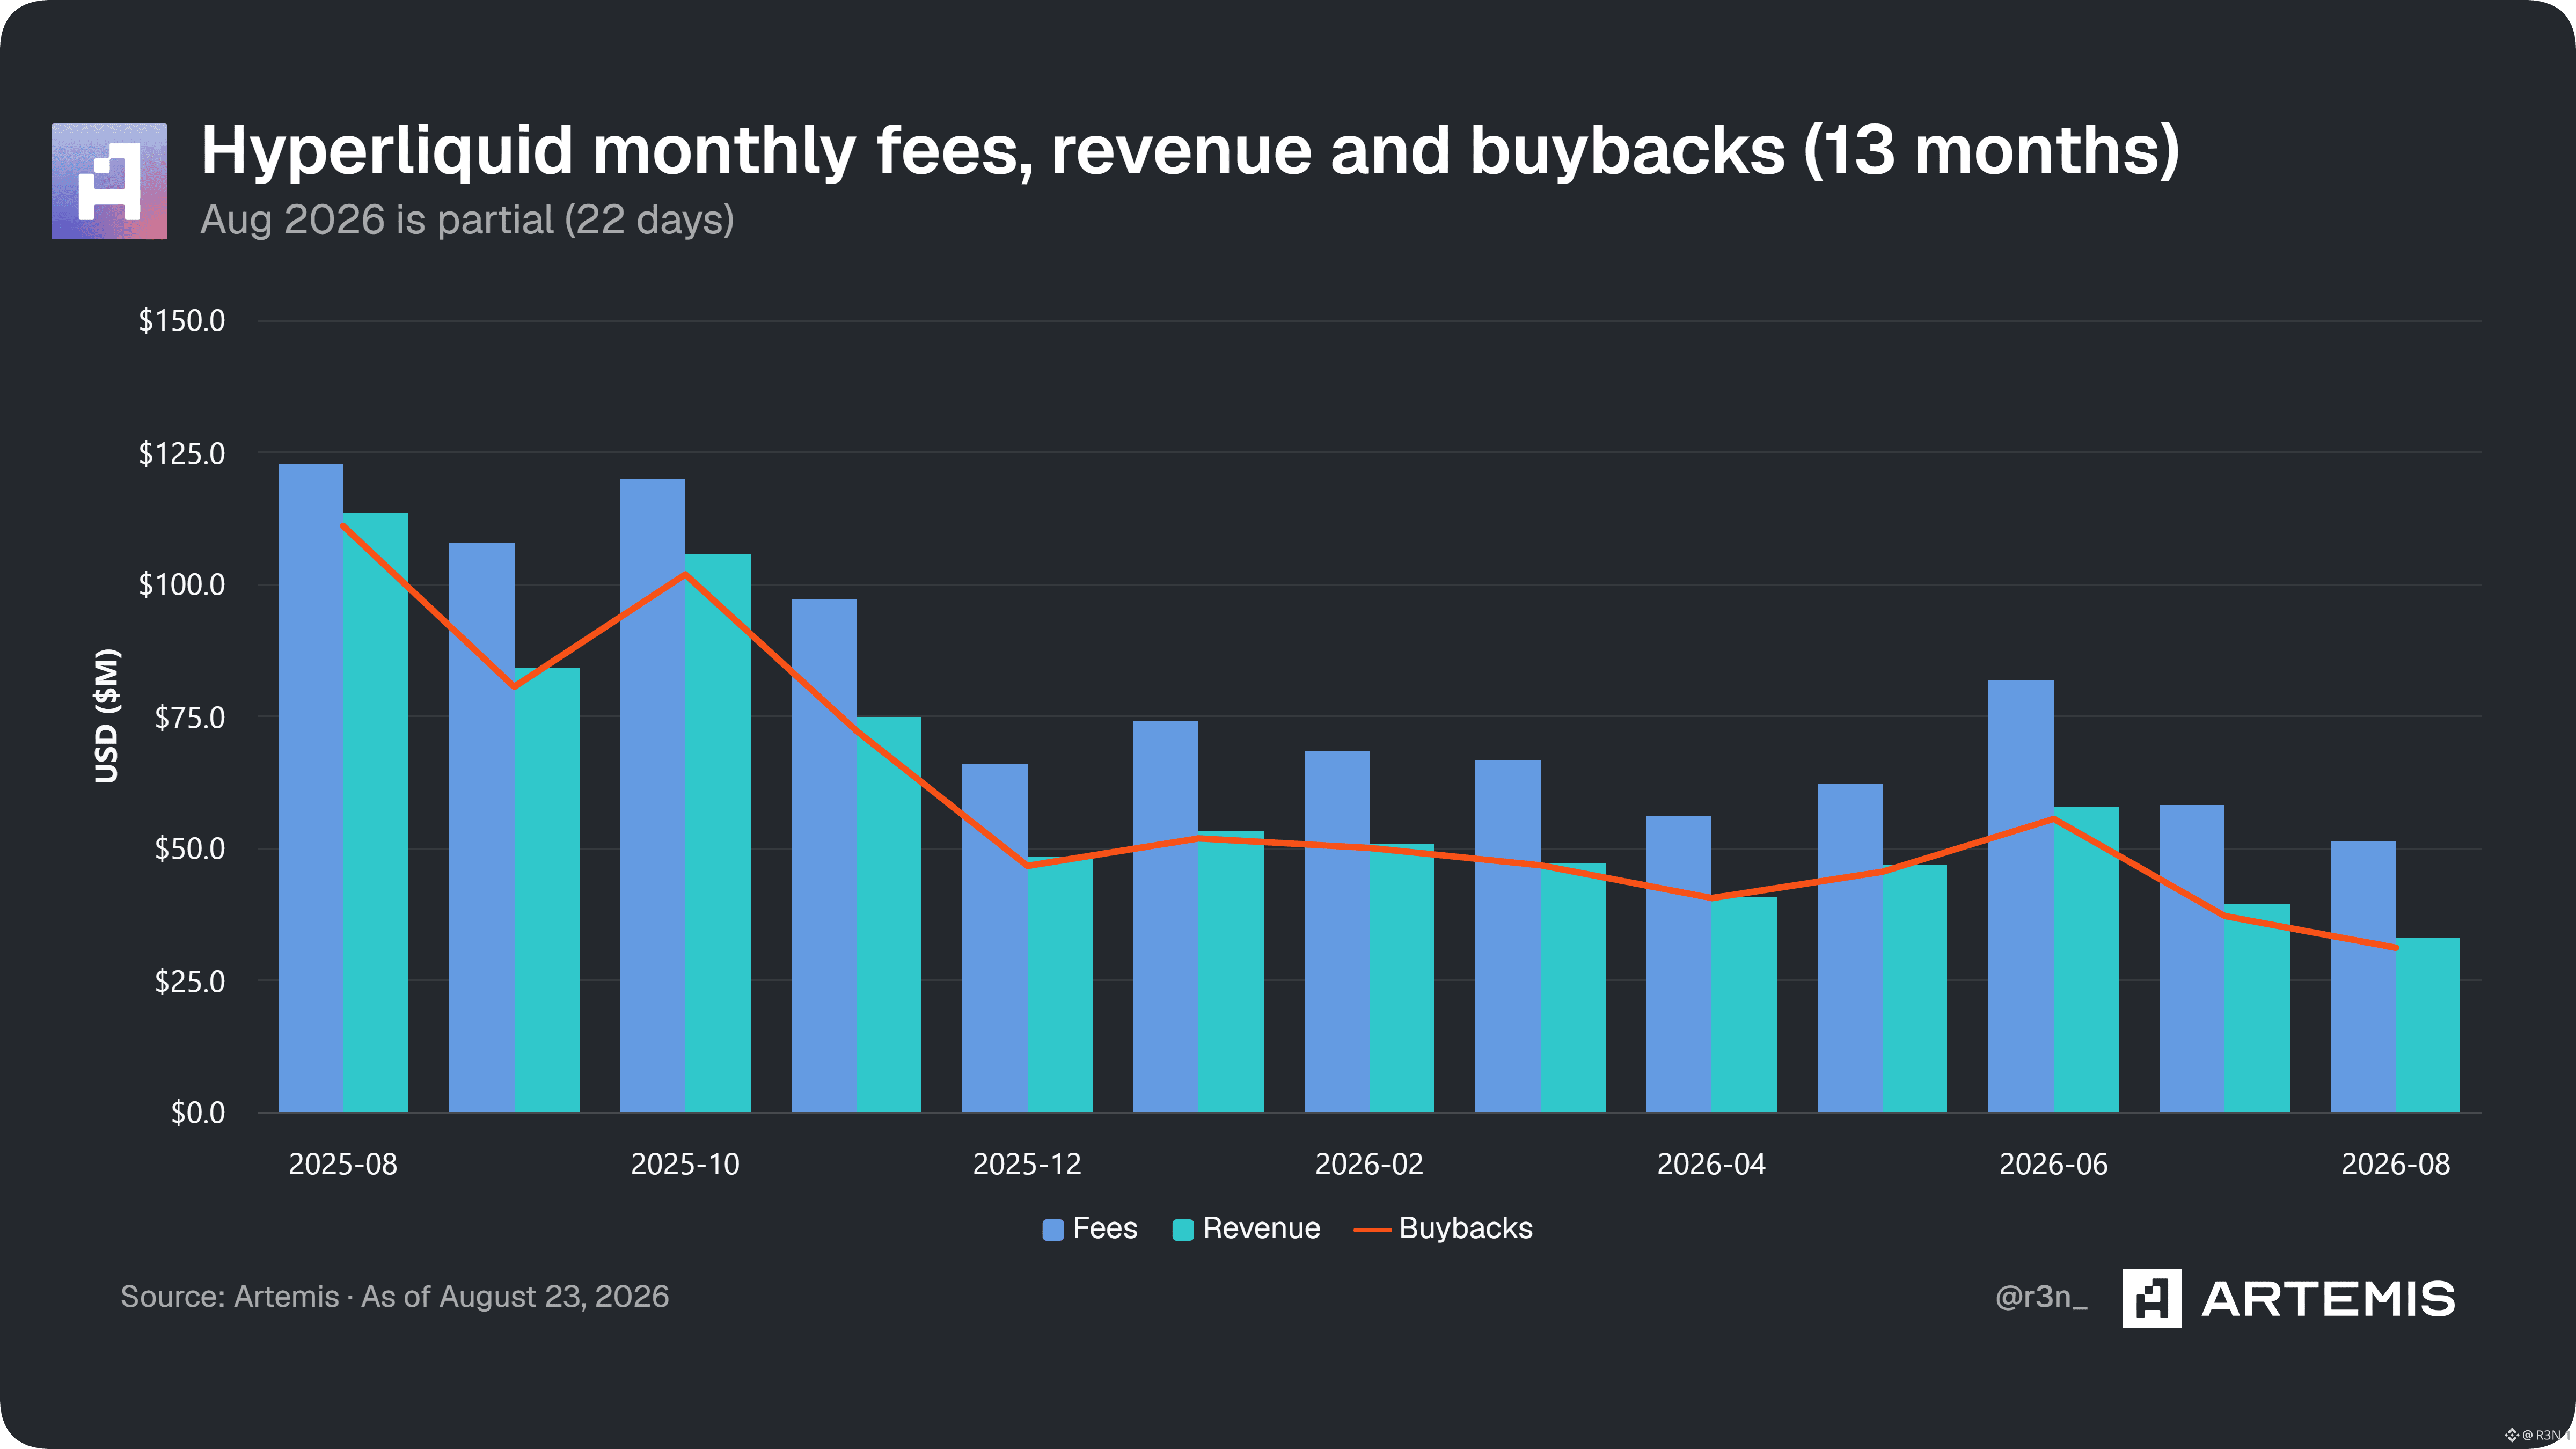Click the 2026-02 x-axis label
2576x1449 pixels.
point(1369,1164)
